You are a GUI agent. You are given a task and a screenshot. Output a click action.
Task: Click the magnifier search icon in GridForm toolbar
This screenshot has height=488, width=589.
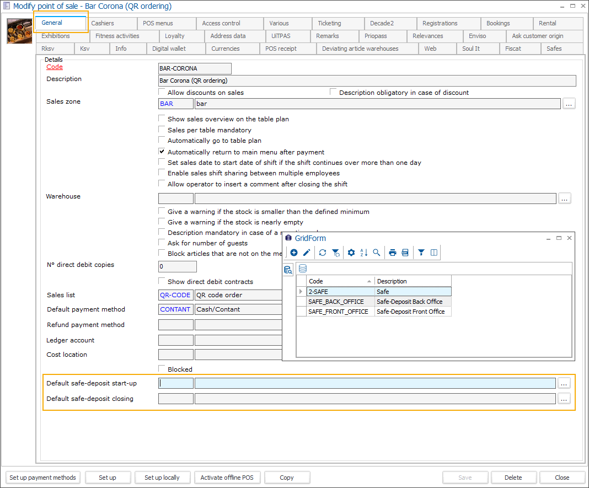377,253
